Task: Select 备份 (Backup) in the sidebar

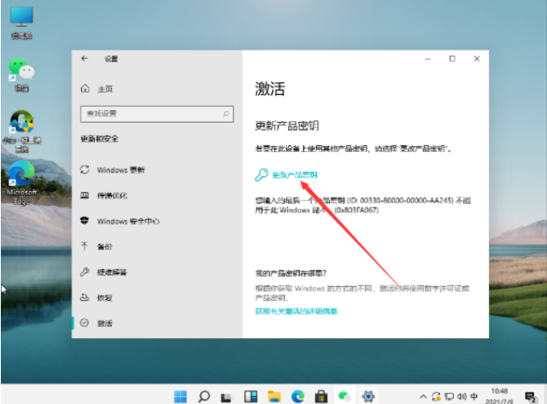Action: point(104,247)
